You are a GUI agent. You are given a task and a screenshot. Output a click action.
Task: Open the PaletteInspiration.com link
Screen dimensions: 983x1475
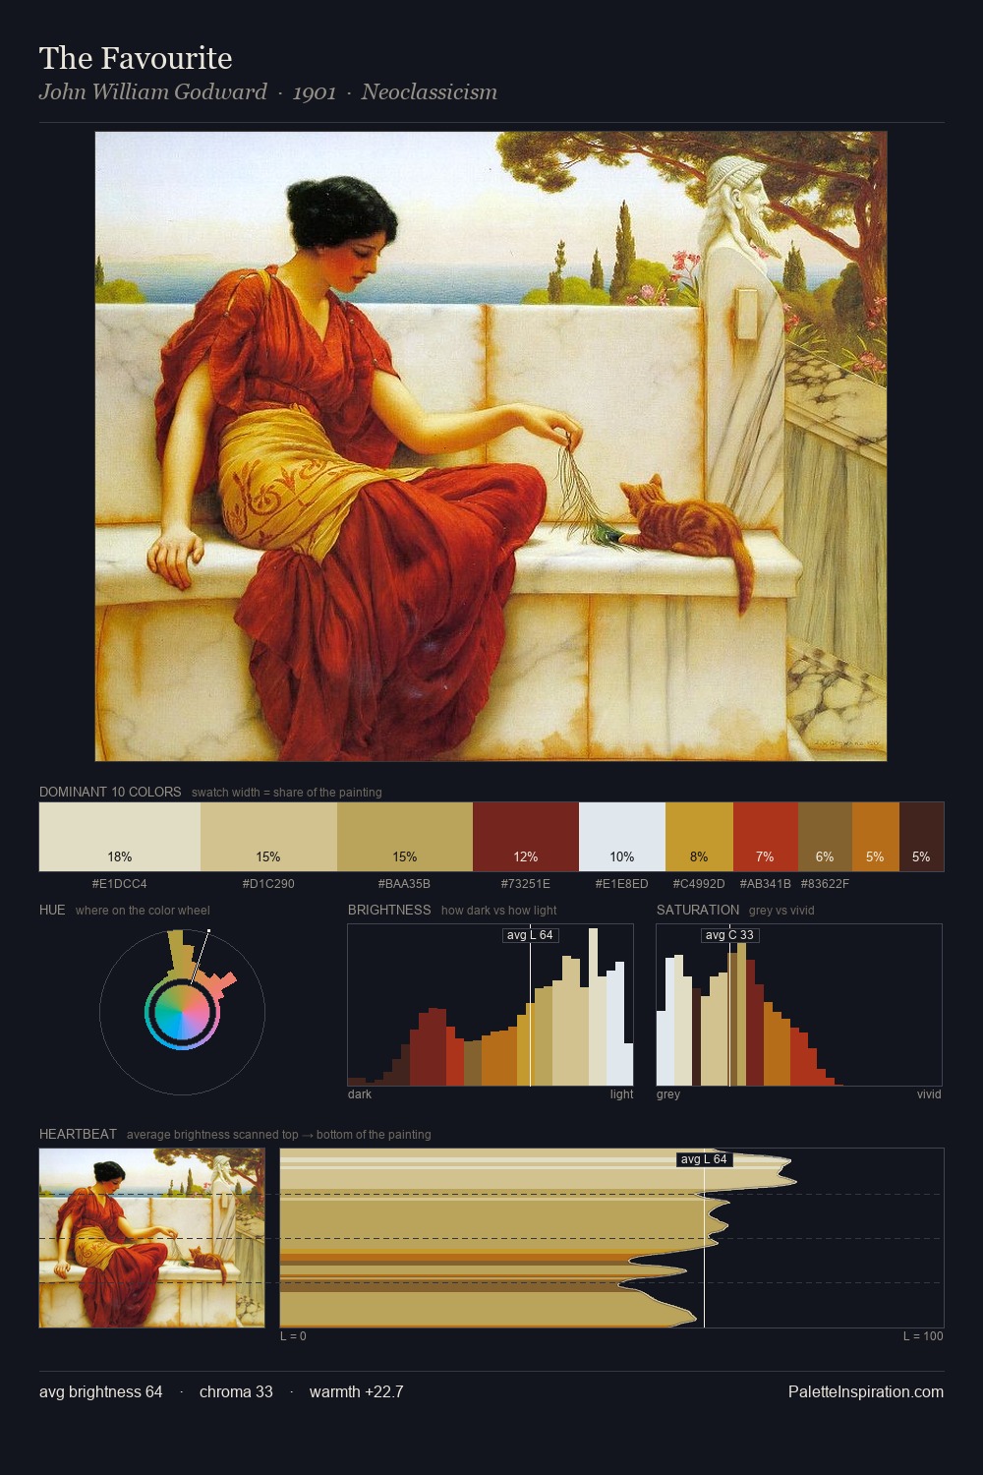866,1391
